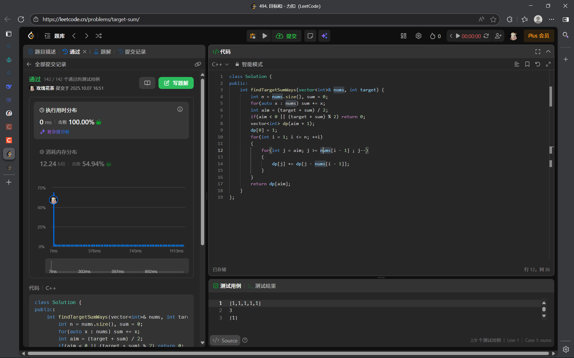Collapse the 代码 panel with chevron
The image size is (574, 358).
pyautogui.click(x=548, y=52)
